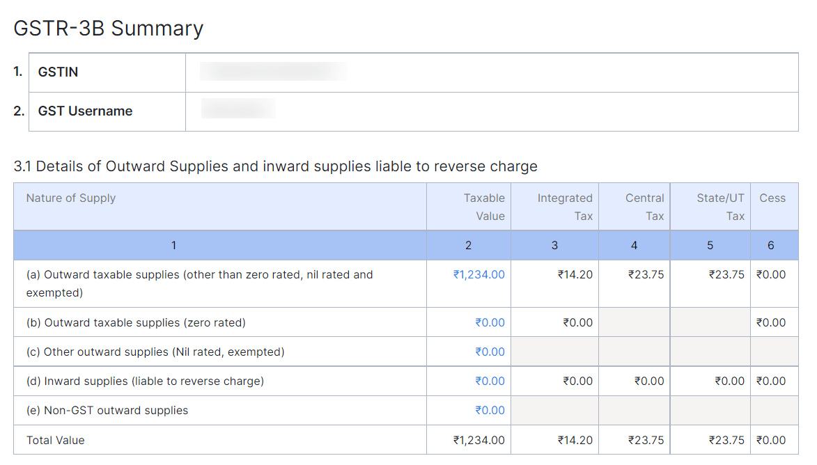The image size is (817, 465).
Task: Select the Cess column header
Action: click(x=772, y=198)
